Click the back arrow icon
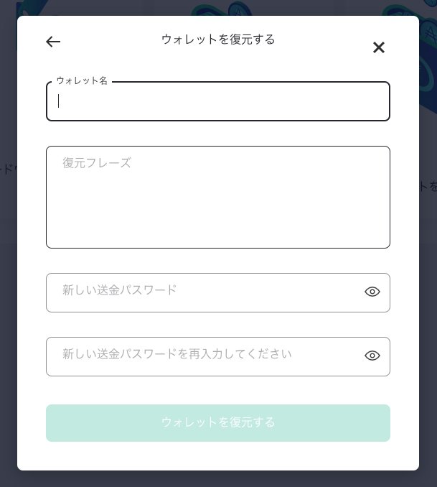Image resolution: width=437 pixels, height=487 pixels. click(53, 42)
